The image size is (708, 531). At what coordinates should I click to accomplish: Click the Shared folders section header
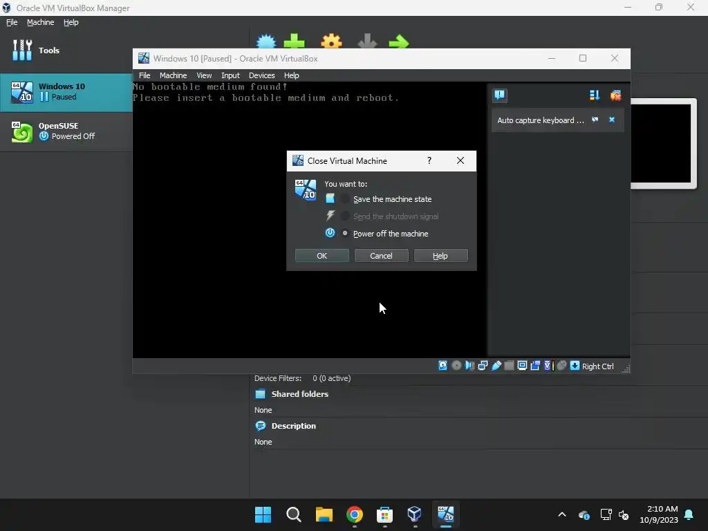point(300,393)
